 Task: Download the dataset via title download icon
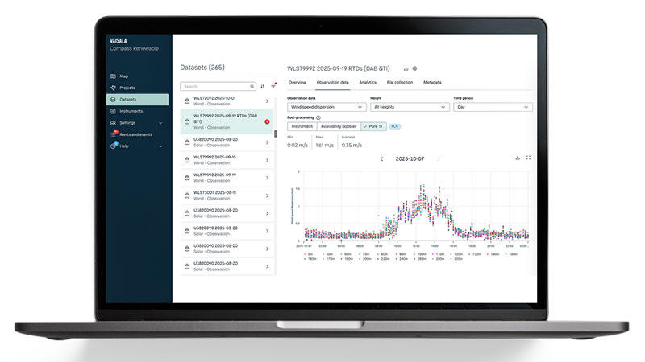pos(406,68)
